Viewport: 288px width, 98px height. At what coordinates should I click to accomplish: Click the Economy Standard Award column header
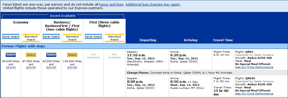[31, 38]
